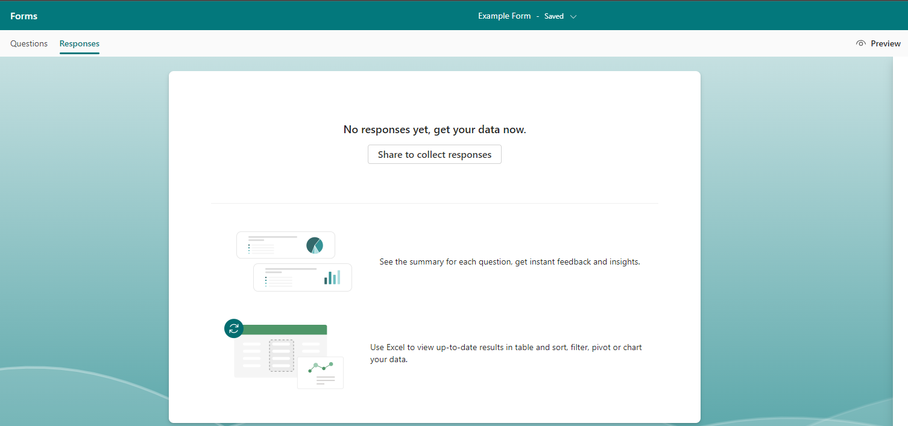
Task: Open the Example Form title menu
Action: click(504, 16)
